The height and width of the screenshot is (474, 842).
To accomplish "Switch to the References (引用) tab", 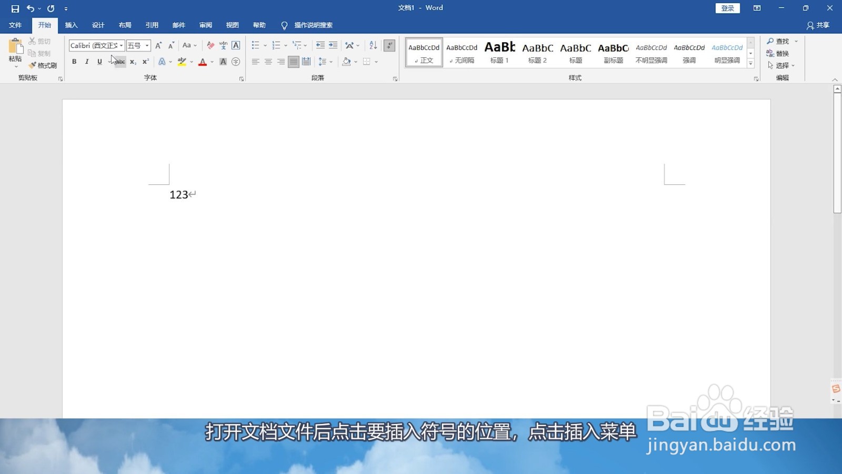I will pos(152,25).
